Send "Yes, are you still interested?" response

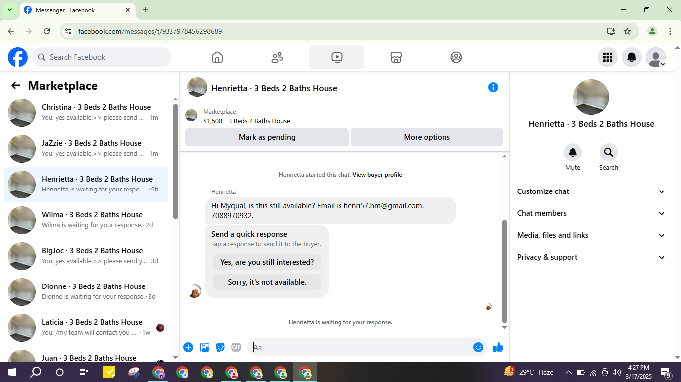point(267,262)
